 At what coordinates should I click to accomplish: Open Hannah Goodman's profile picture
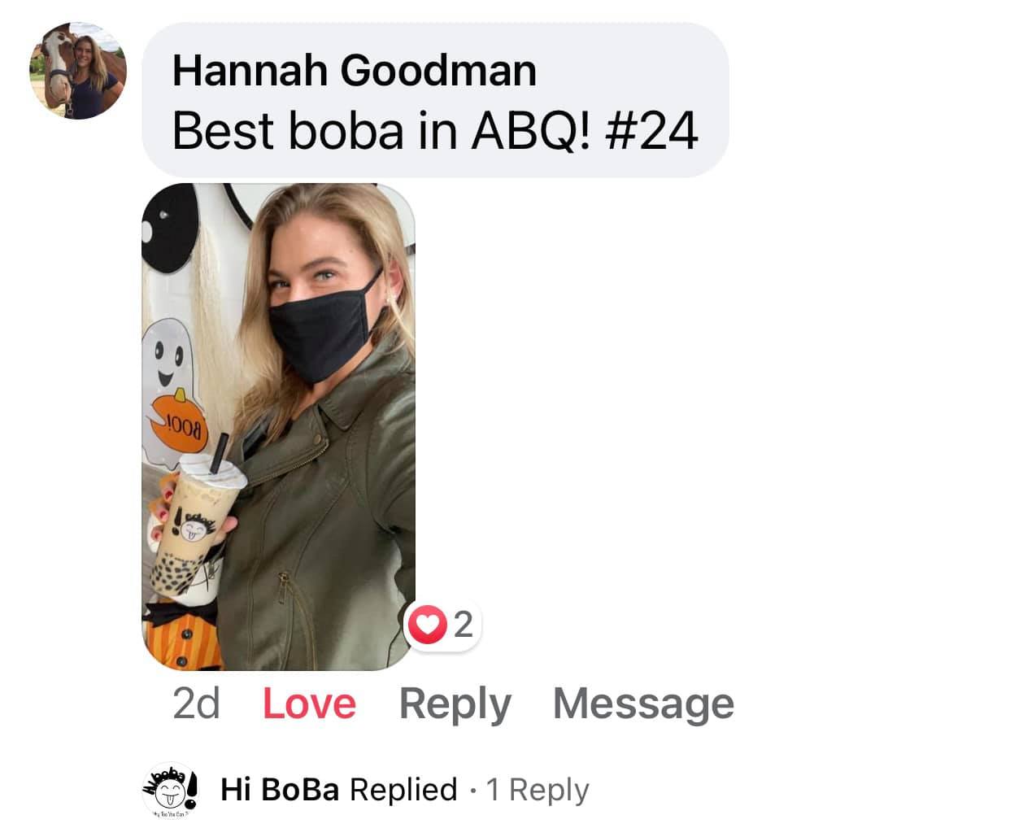pos(78,71)
